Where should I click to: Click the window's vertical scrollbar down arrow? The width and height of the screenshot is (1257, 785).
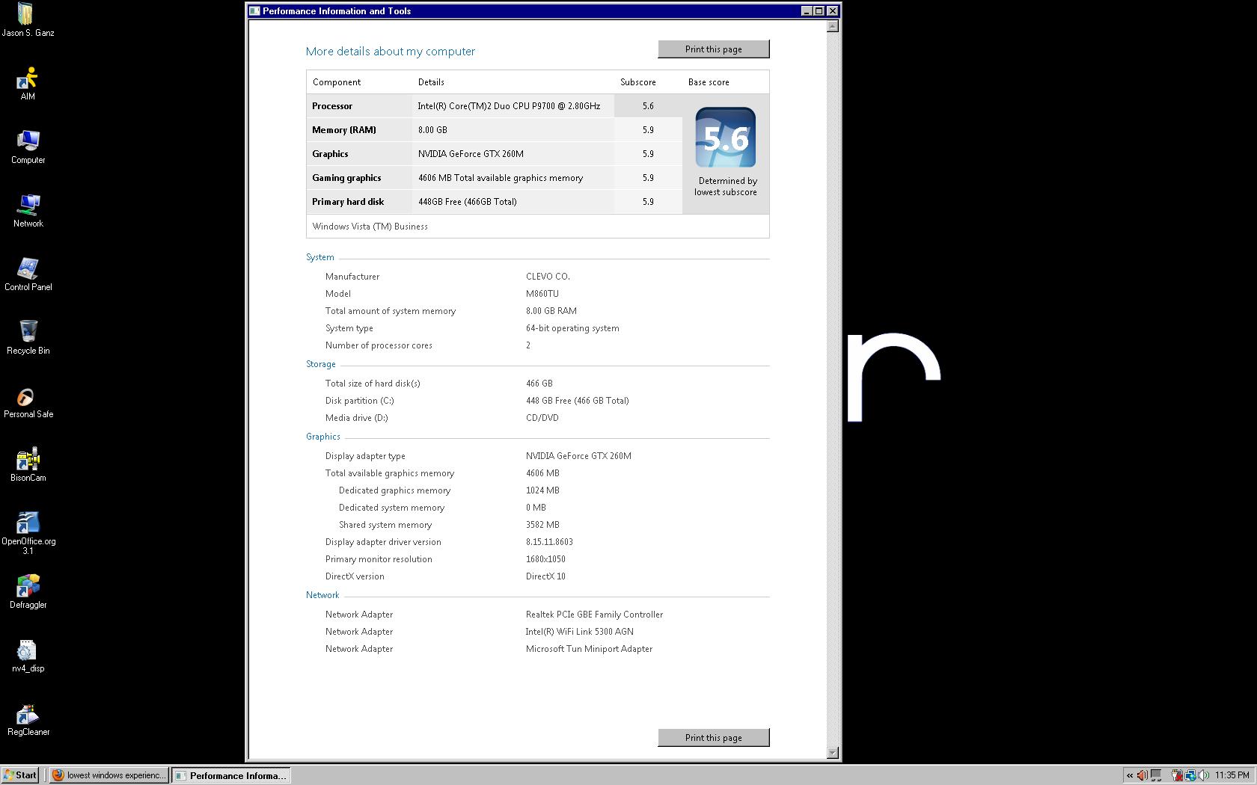833,753
